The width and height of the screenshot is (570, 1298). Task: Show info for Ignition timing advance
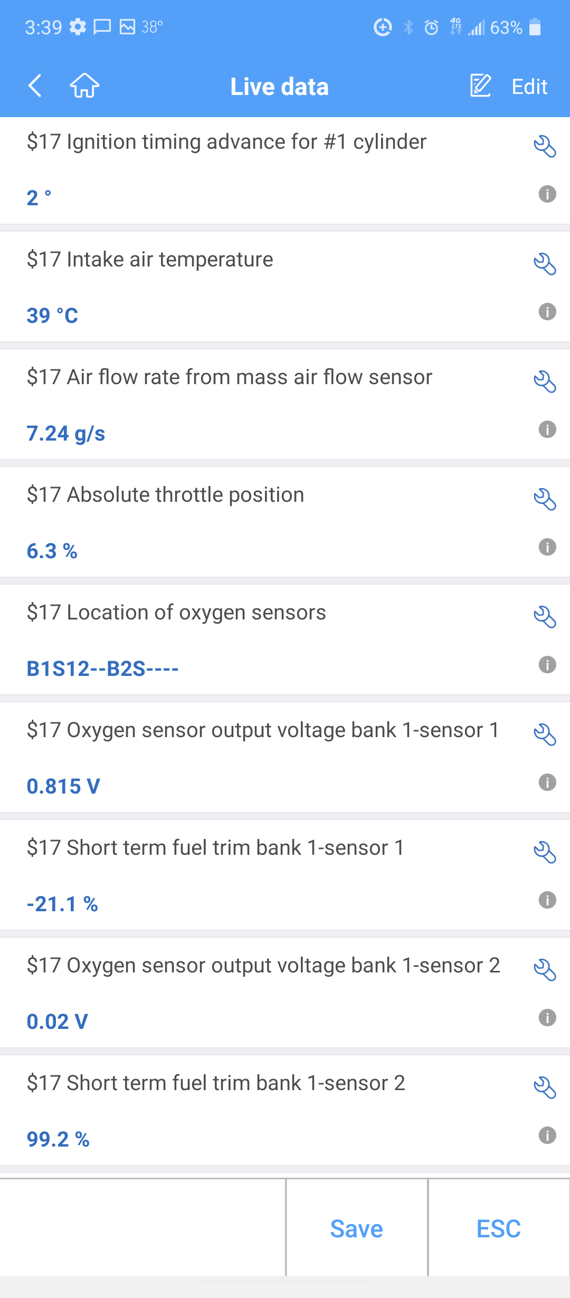(x=547, y=194)
